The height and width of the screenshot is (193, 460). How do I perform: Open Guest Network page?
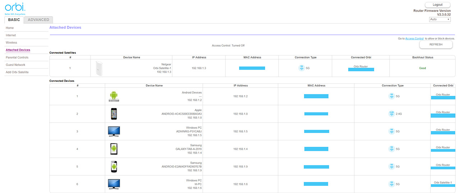click(x=15, y=65)
